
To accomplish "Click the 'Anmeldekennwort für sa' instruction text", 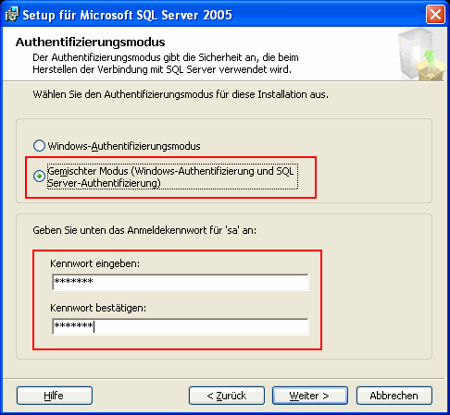I will point(144,230).
